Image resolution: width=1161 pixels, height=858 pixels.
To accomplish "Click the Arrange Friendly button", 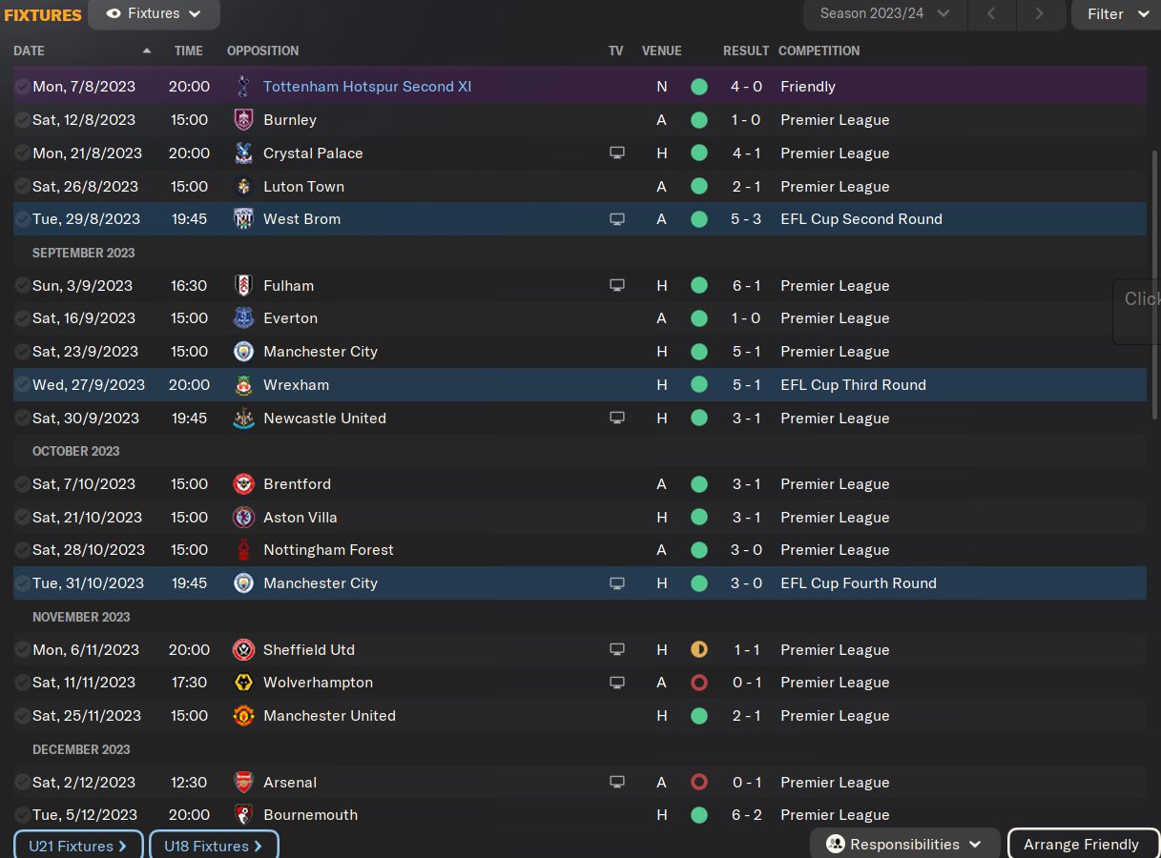I will click(x=1081, y=845).
